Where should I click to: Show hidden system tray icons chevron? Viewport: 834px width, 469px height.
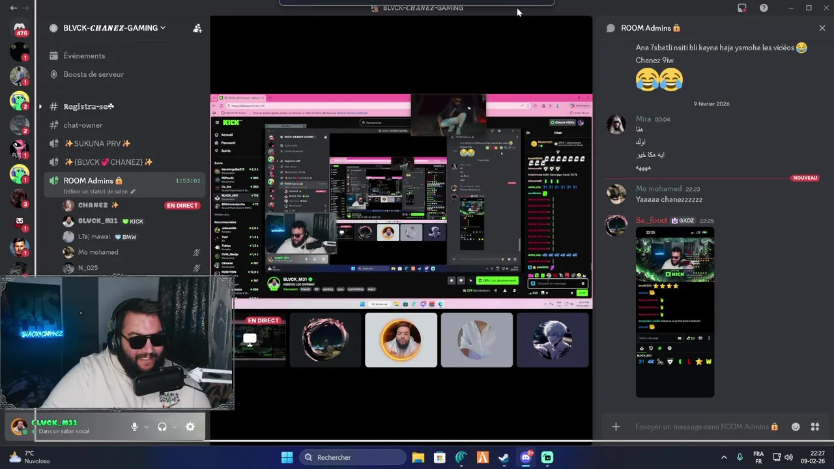coord(724,457)
